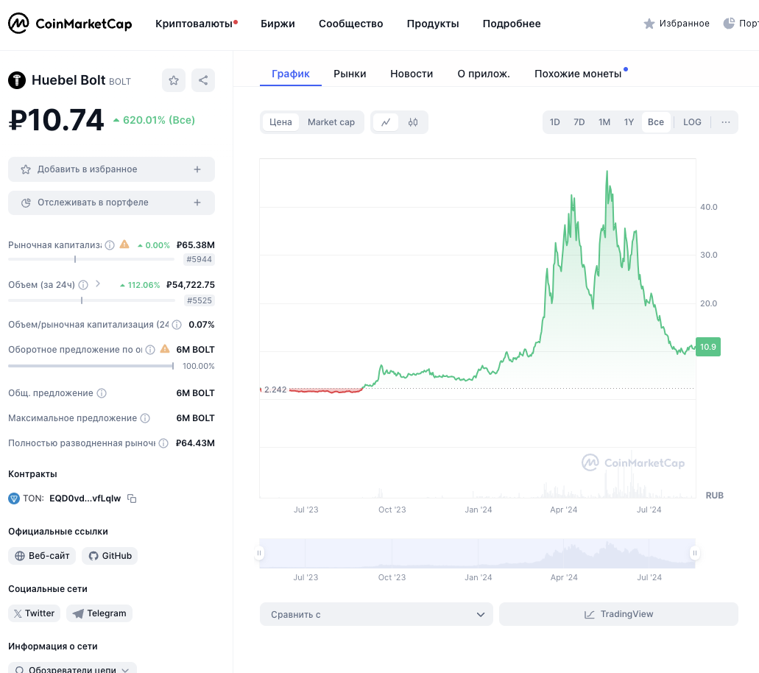Expand the Объем (за 24ч) chevron

pyautogui.click(x=99, y=284)
